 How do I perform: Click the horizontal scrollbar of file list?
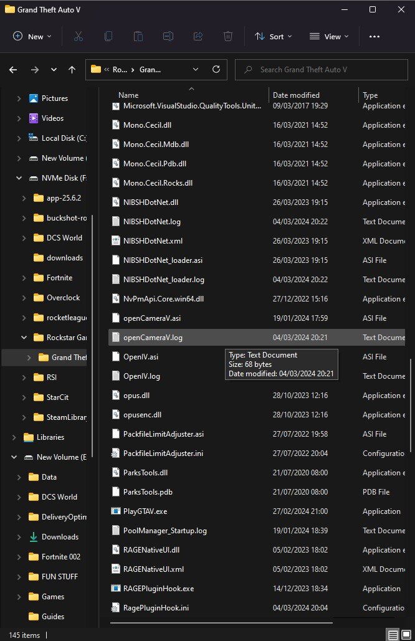(x=221, y=623)
